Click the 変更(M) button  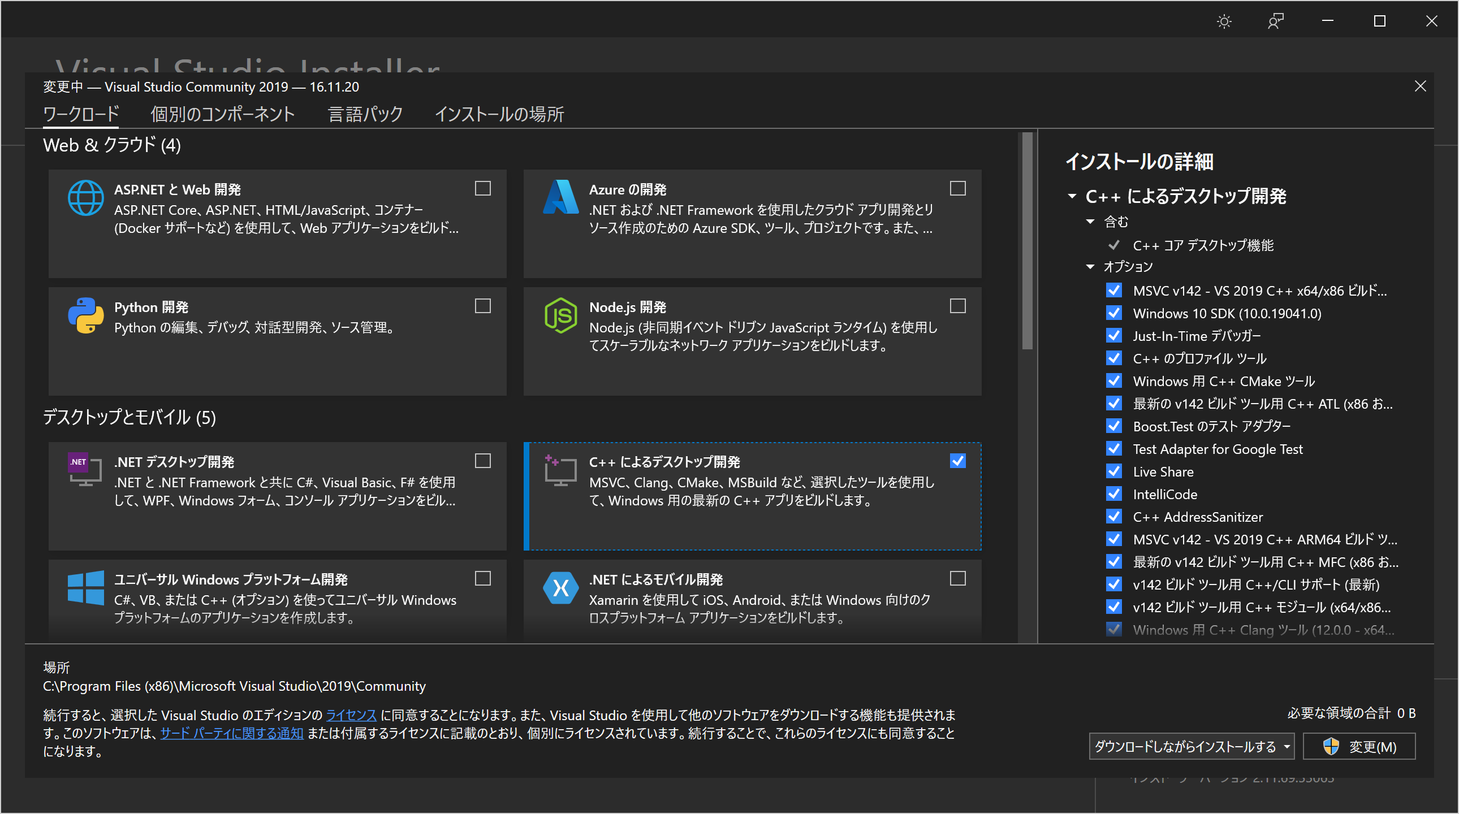pos(1359,747)
